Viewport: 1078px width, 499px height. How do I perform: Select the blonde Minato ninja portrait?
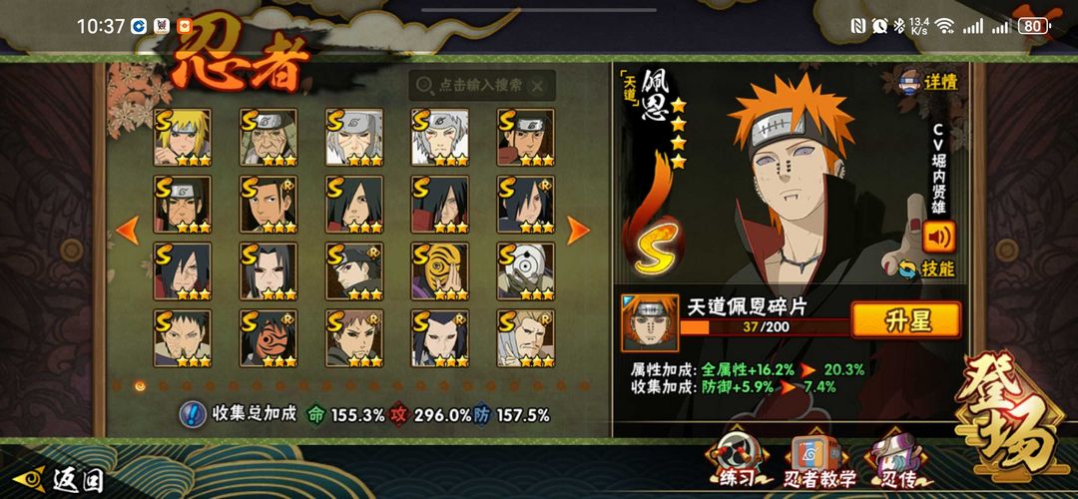183,137
